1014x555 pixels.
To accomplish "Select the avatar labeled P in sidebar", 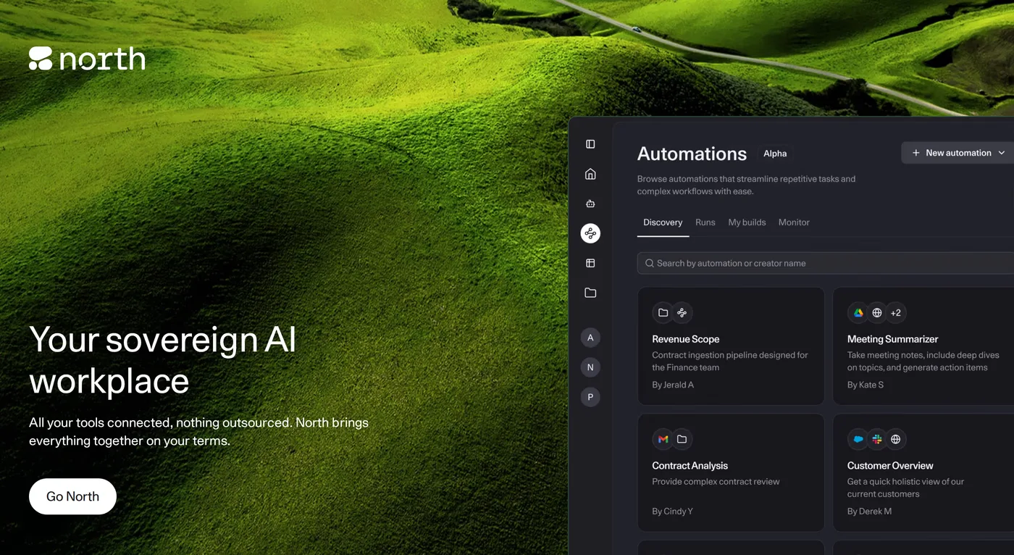I will point(590,397).
